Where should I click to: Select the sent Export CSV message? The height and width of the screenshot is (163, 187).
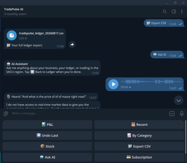pos(164,23)
